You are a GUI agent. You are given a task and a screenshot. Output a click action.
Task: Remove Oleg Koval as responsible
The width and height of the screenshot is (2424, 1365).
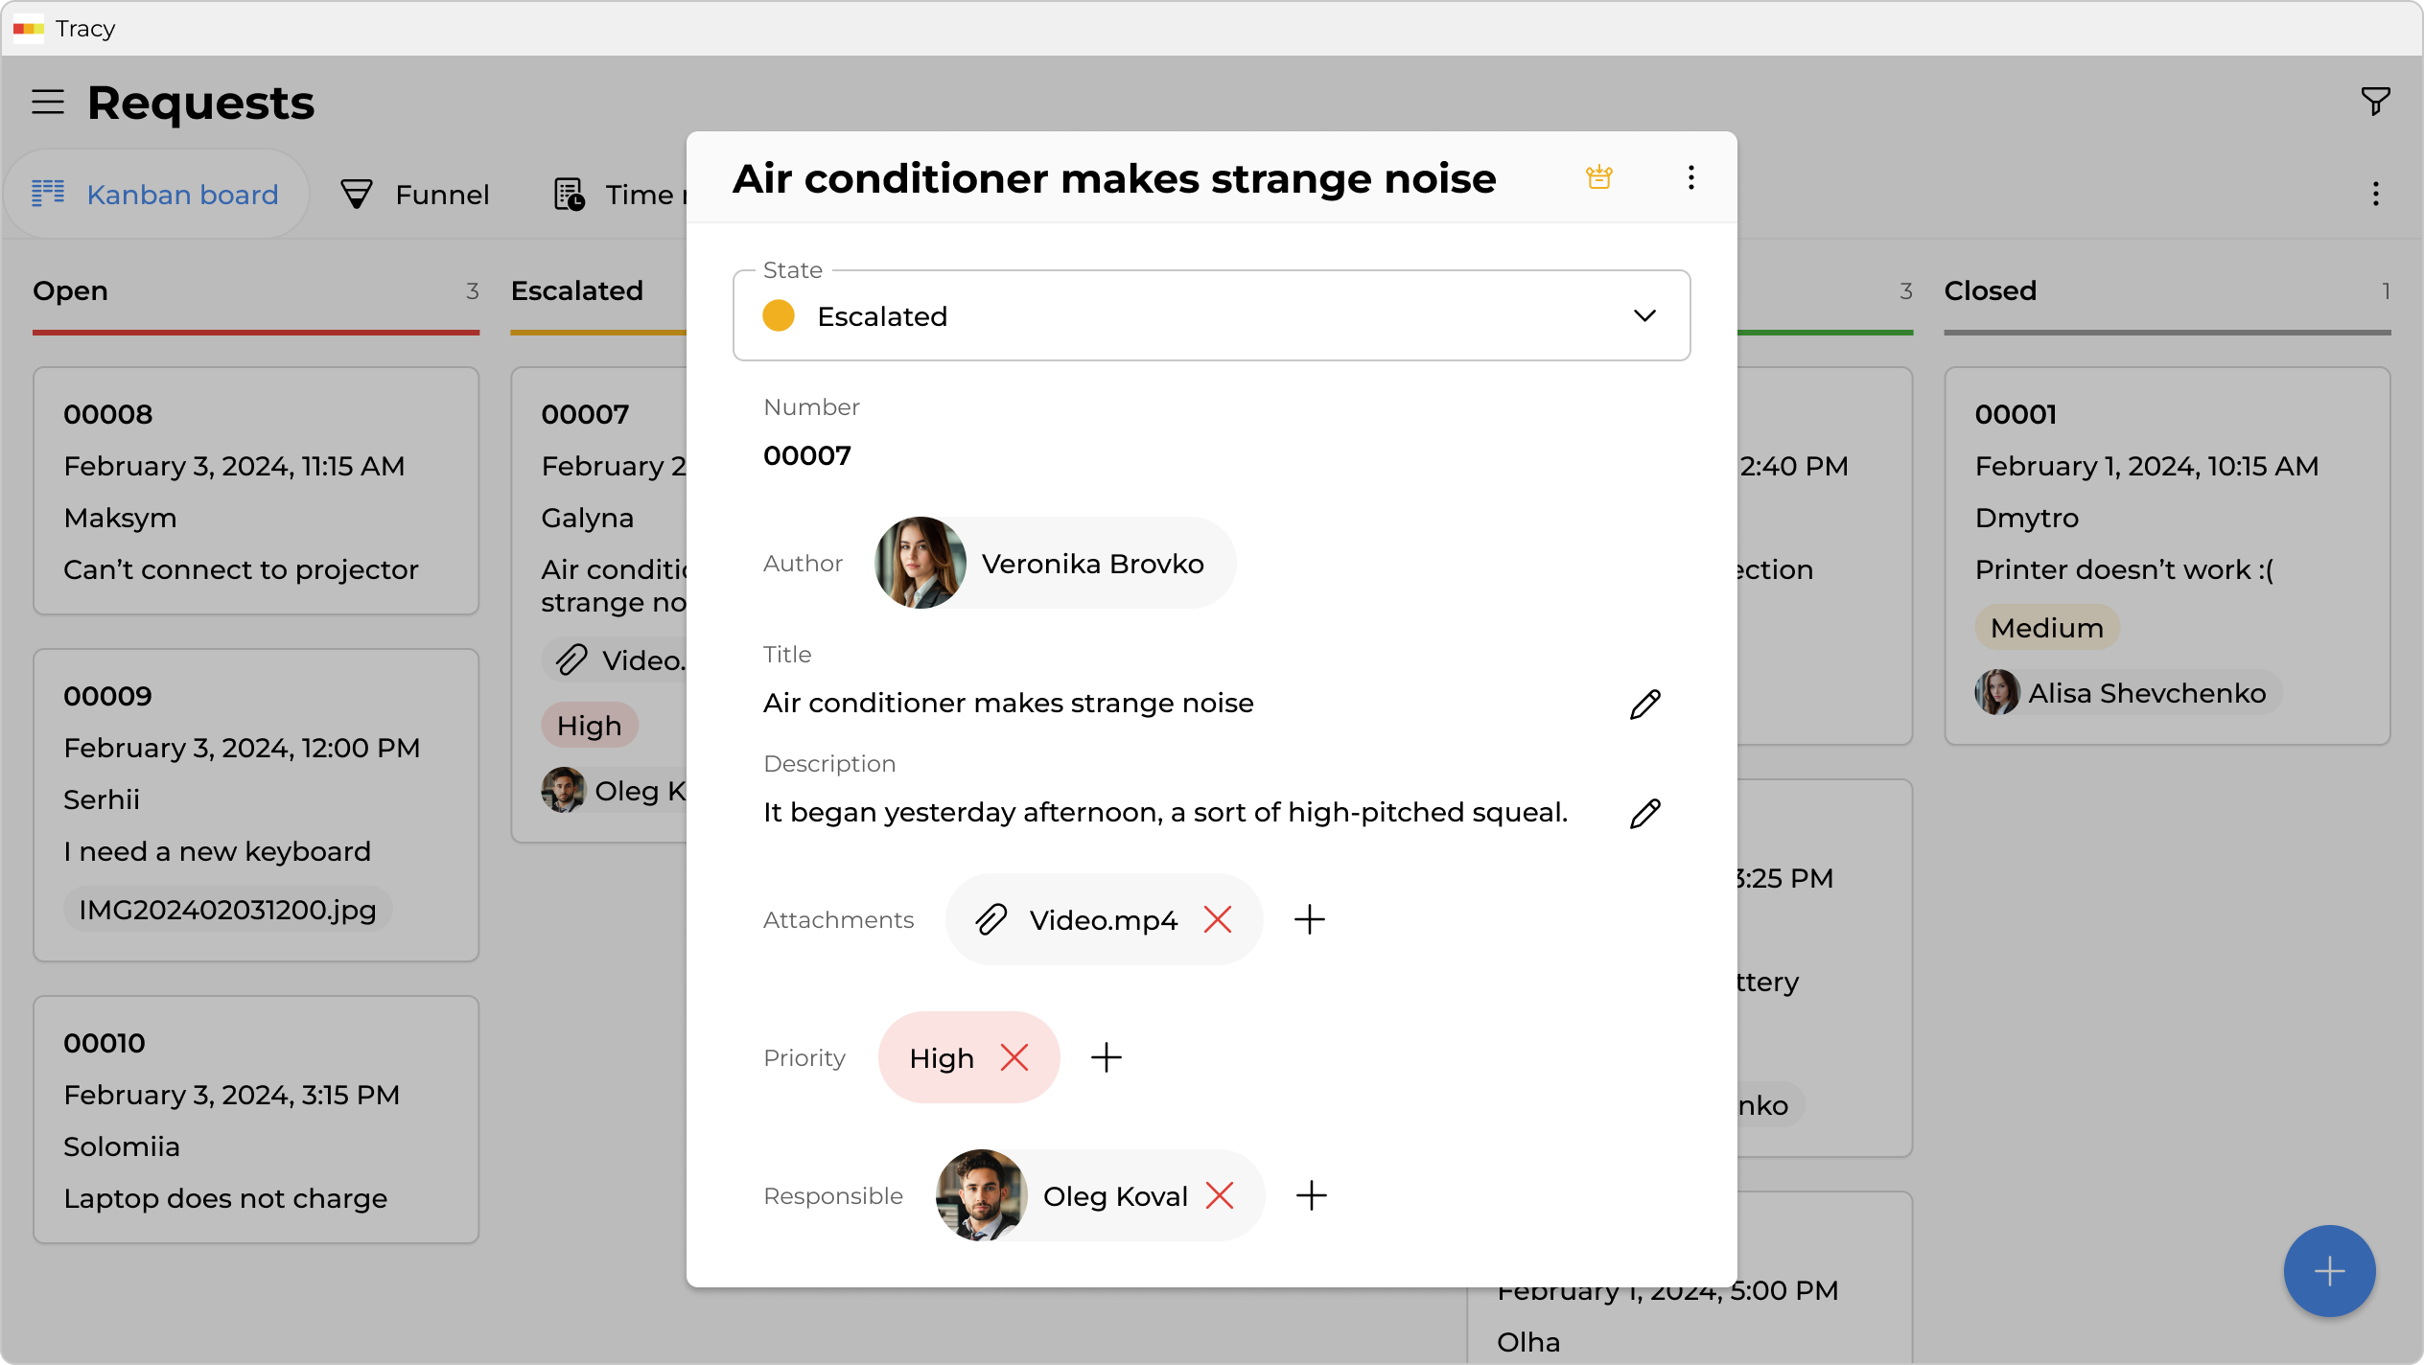(1219, 1196)
